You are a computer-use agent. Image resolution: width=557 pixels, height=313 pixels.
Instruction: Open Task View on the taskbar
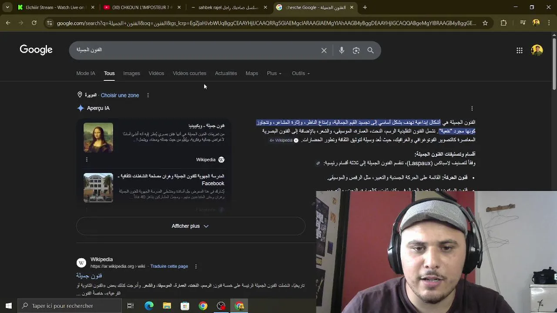click(130, 306)
